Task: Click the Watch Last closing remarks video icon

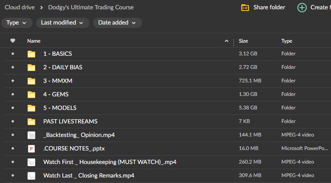Action: (x=31, y=176)
